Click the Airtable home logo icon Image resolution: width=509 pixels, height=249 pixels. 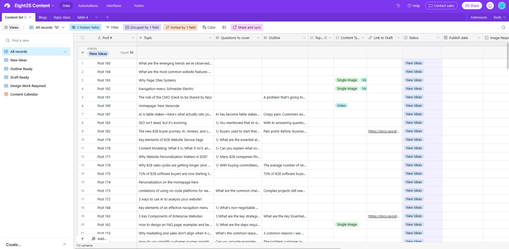tap(7, 6)
